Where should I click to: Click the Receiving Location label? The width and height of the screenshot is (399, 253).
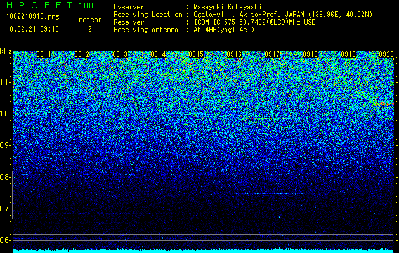click(x=148, y=15)
